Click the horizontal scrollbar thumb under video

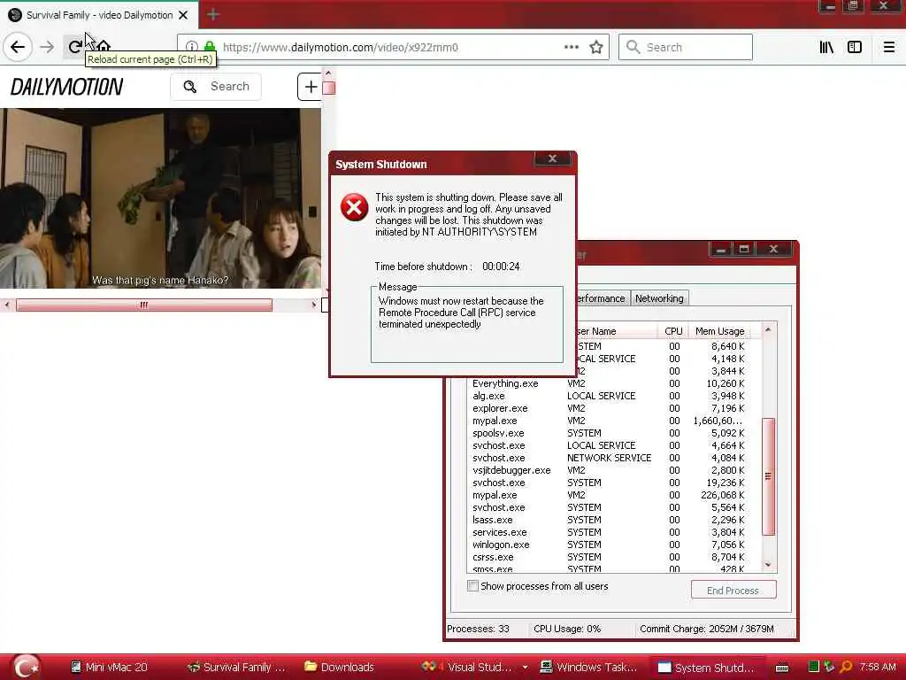click(x=144, y=305)
